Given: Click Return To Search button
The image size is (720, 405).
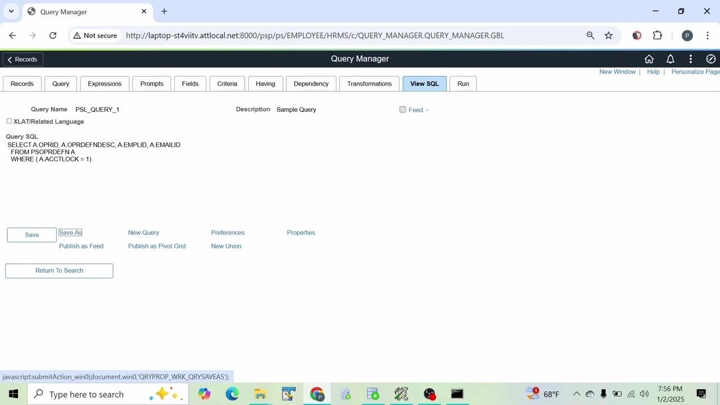Looking at the screenshot, I should 59,271.
